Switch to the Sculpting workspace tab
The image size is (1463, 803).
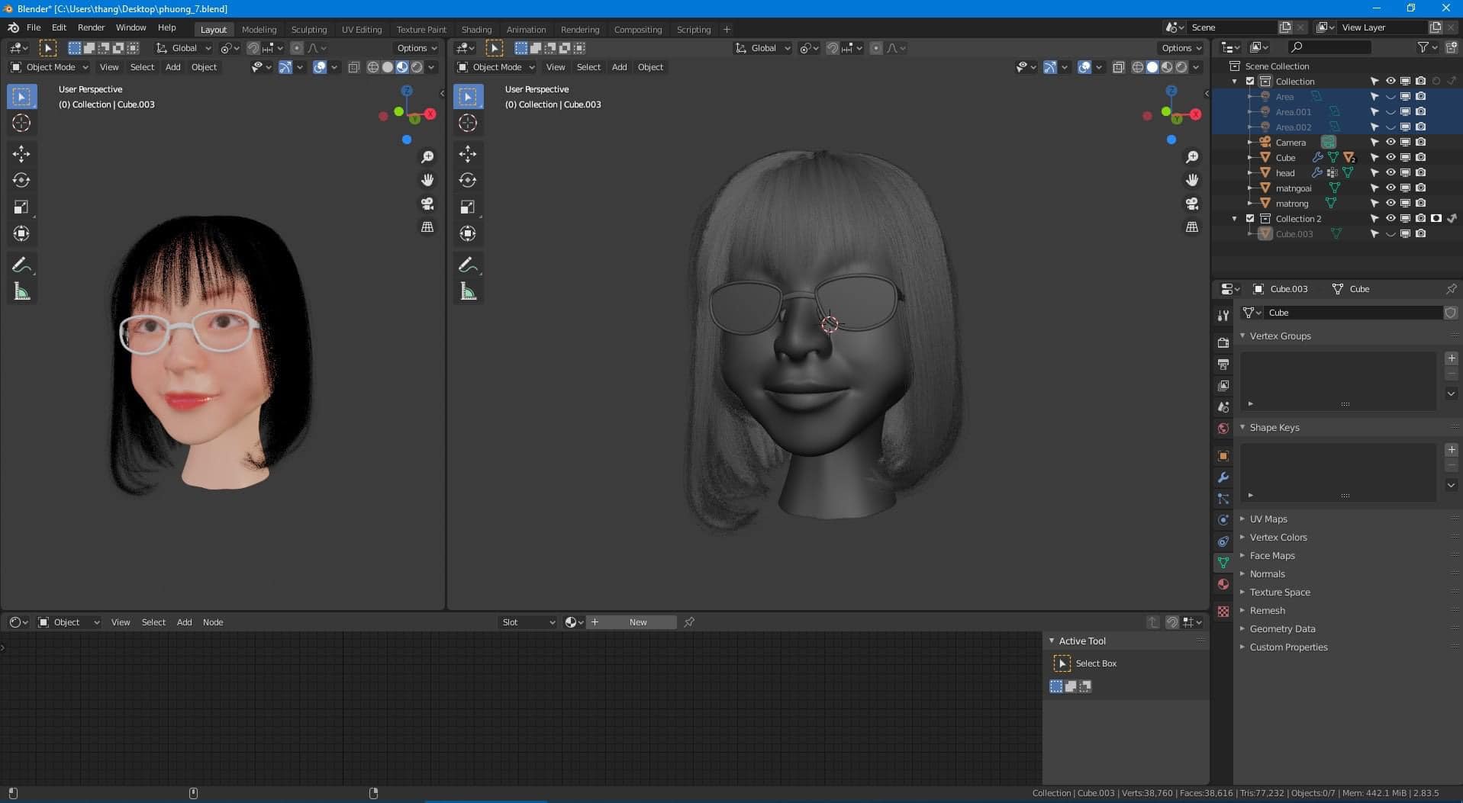(x=308, y=30)
